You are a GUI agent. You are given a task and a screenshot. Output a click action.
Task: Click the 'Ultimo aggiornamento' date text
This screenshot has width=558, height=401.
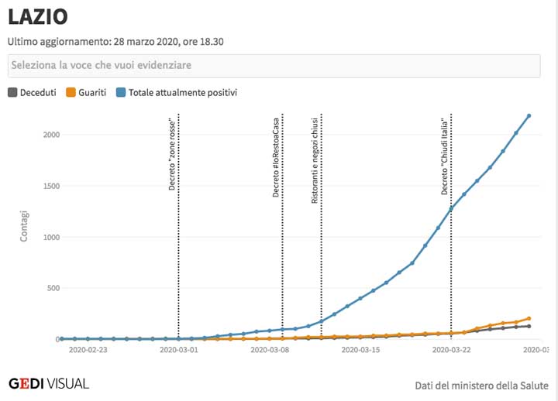click(x=116, y=40)
